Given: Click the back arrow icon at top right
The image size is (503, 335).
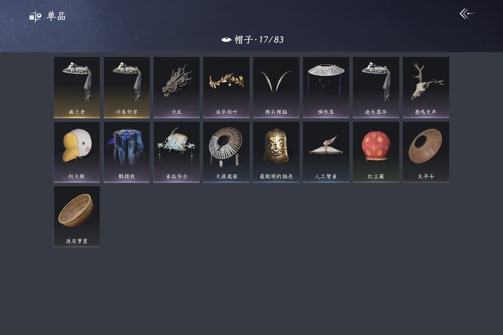Looking at the screenshot, I should (x=467, y=14).
